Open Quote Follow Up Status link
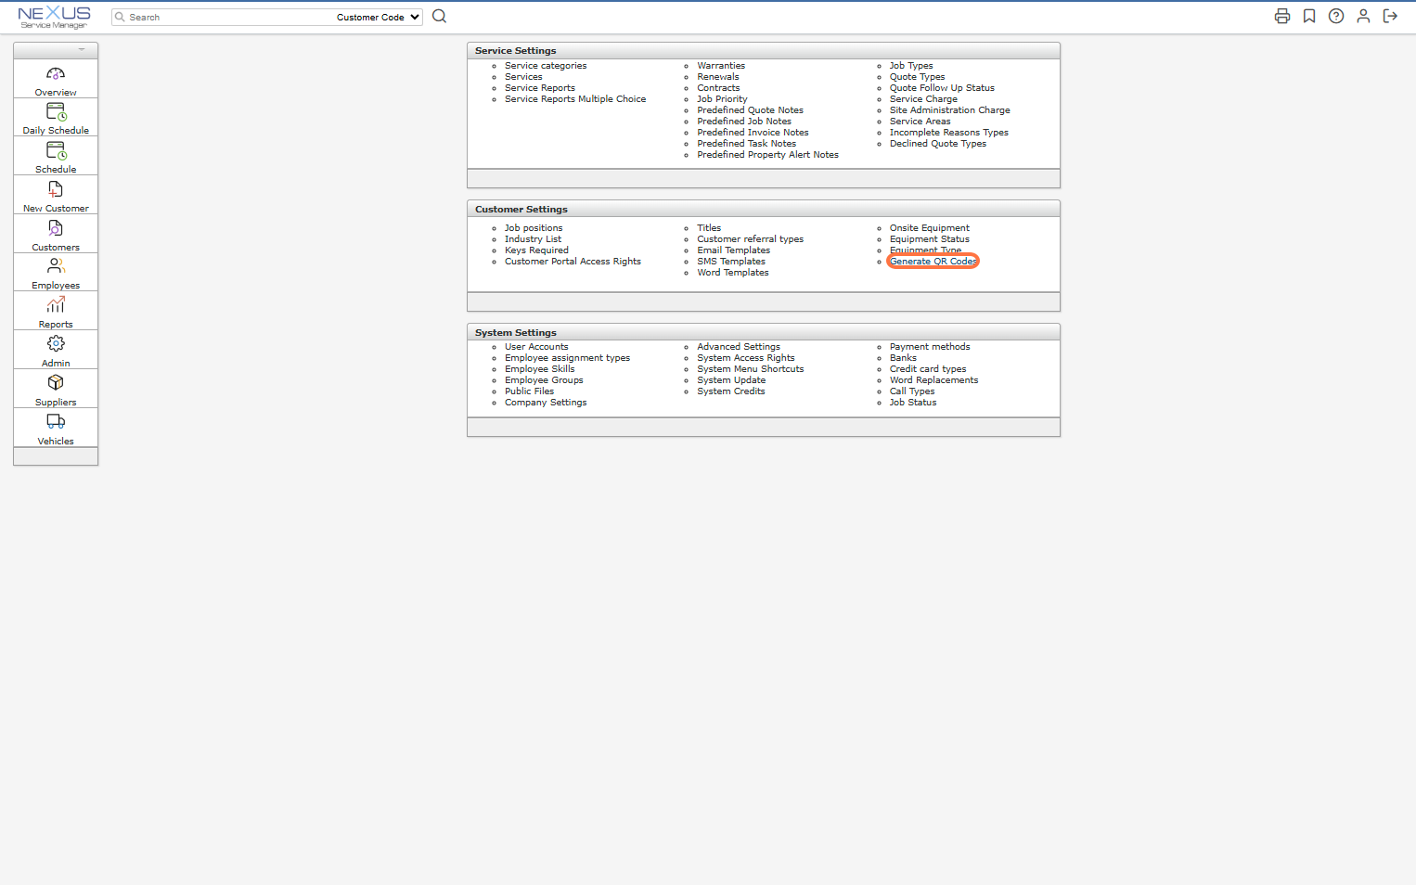 [x=942, y=88]
